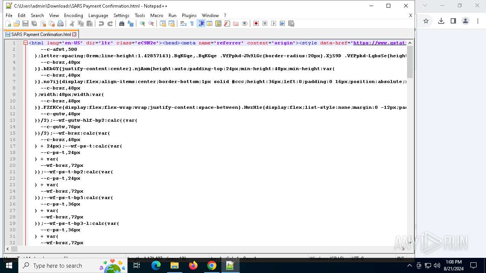Open the Settings menu

click(121, 16)
